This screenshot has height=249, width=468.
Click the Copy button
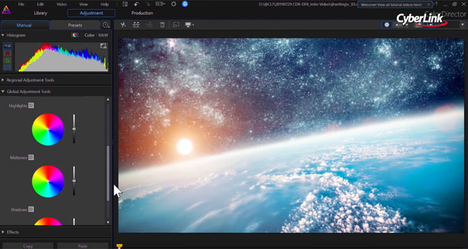tap(28, 246)
